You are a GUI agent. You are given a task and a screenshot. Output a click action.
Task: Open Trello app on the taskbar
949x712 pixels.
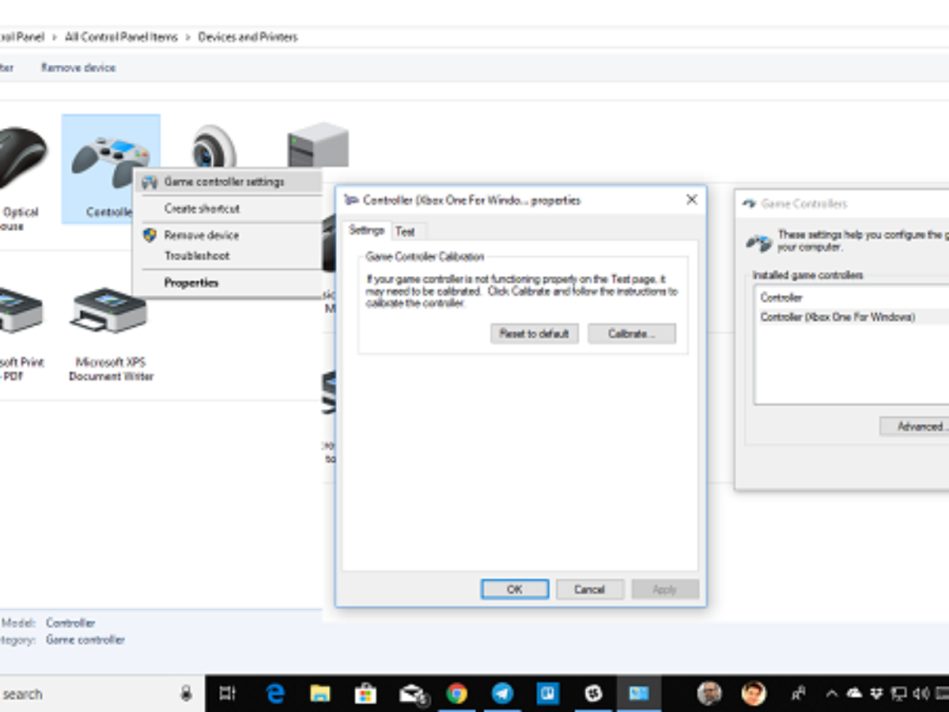[x=548, y=694]
